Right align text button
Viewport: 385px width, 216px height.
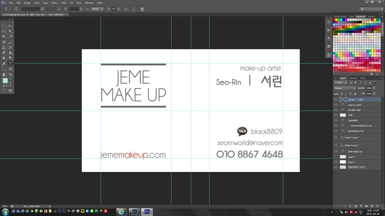click(x=118, y=9)
